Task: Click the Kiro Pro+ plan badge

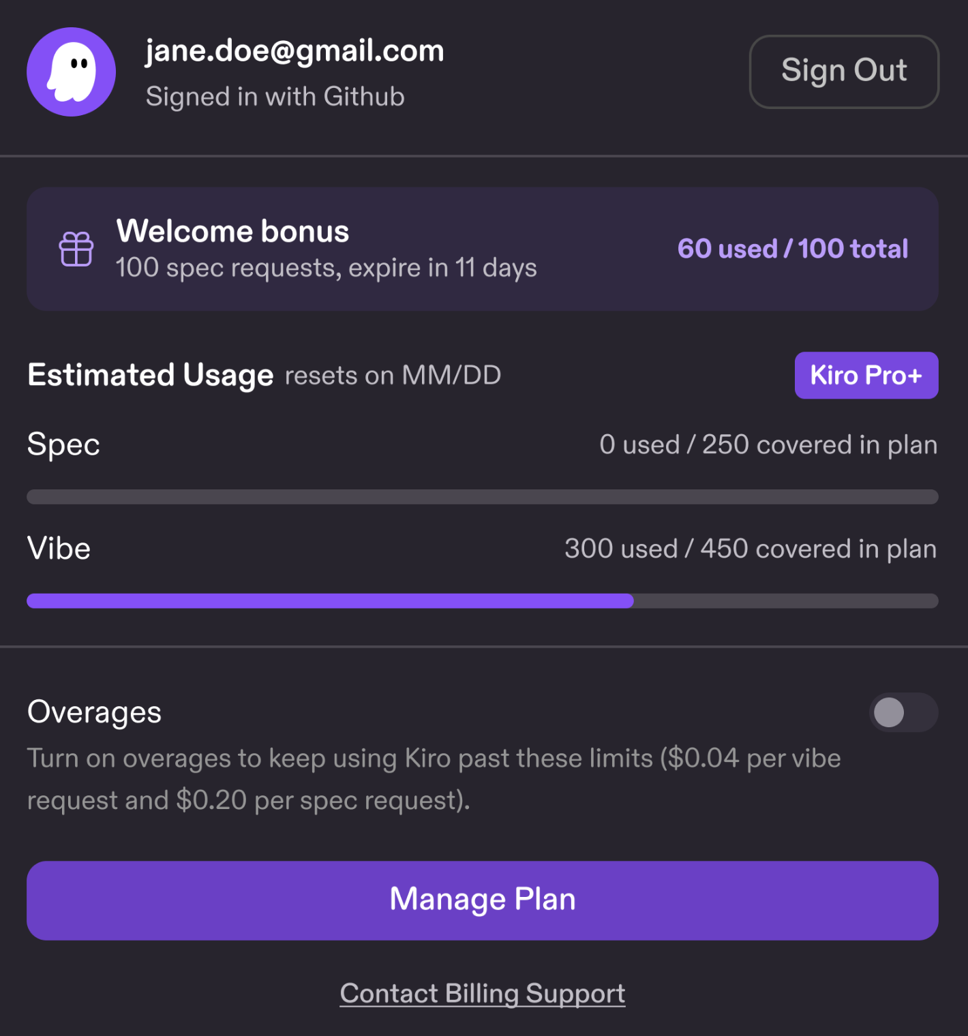Action: coord(866,376)
